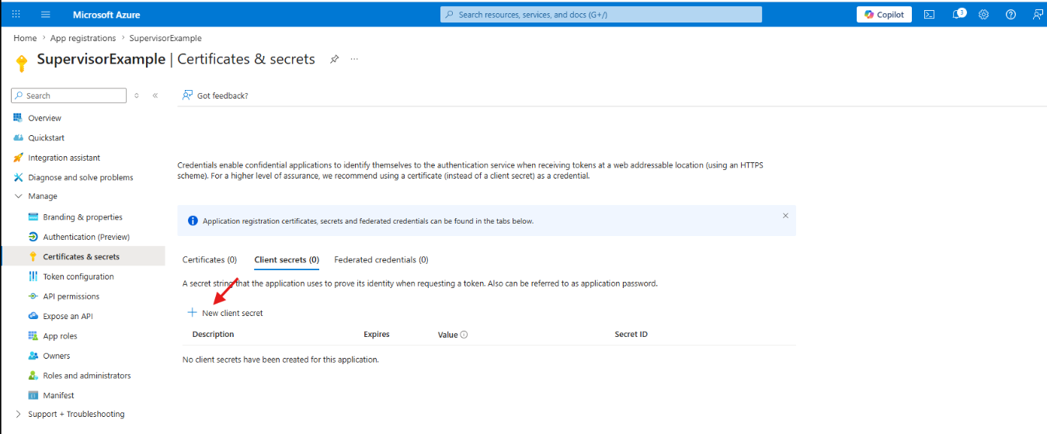Click the Diagnose and solve problems wrench icon
The height and width of the screenshot is (434, 1047).
(x=18, y=177)
